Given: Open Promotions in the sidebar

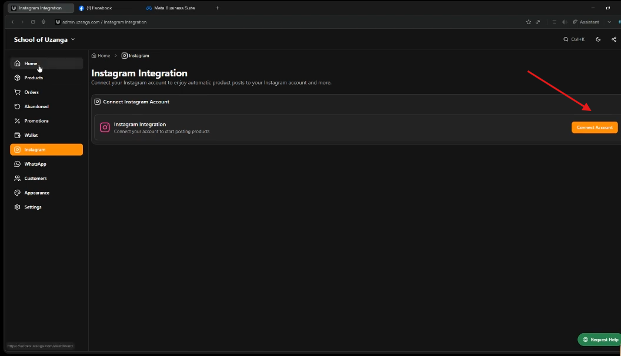Looking at the screenshot, I should click(46, 121).
